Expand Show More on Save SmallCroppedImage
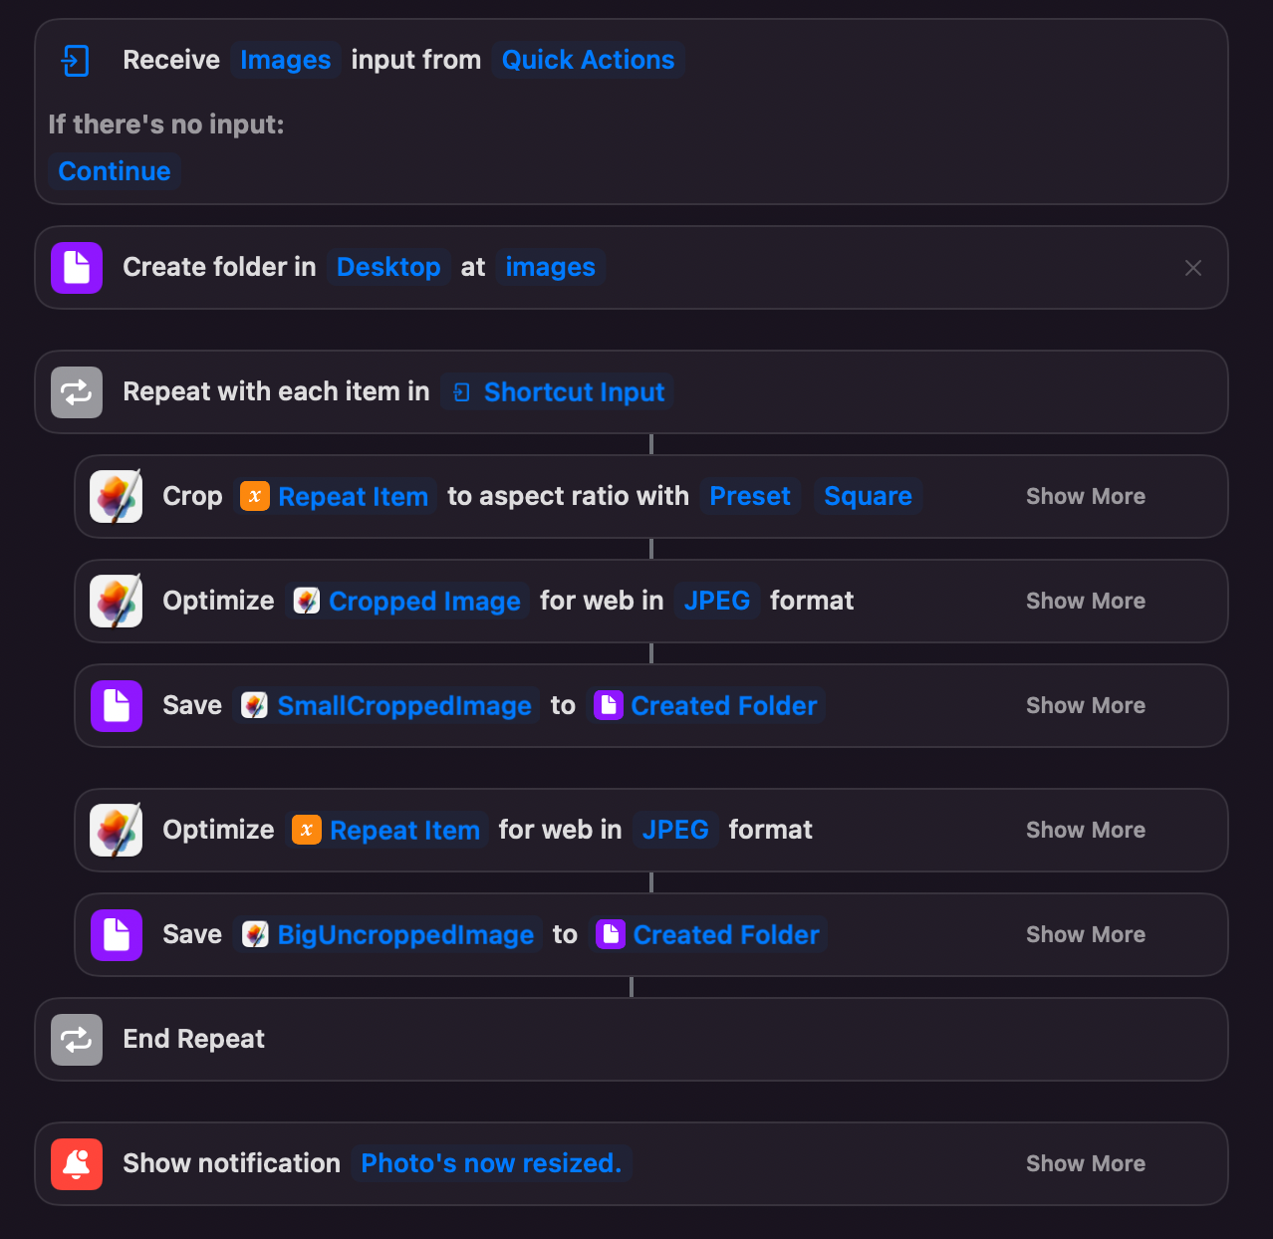 click(x=1085, y=706)
